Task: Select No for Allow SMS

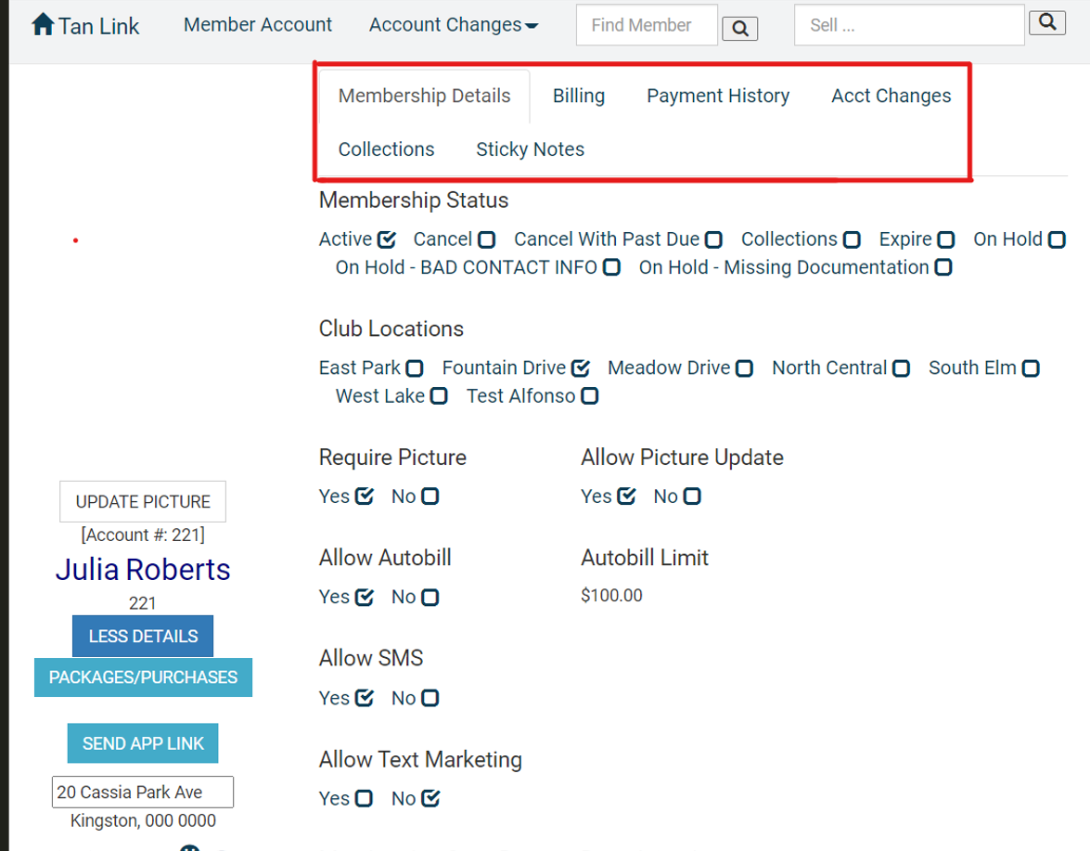Action: [x=430, y=698]
